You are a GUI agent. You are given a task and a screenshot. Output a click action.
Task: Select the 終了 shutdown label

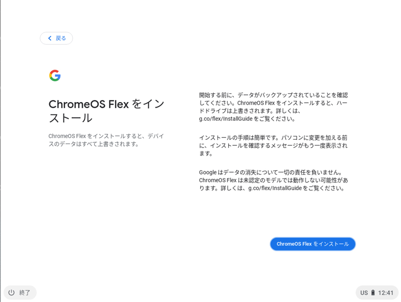[x=25, y=293]
